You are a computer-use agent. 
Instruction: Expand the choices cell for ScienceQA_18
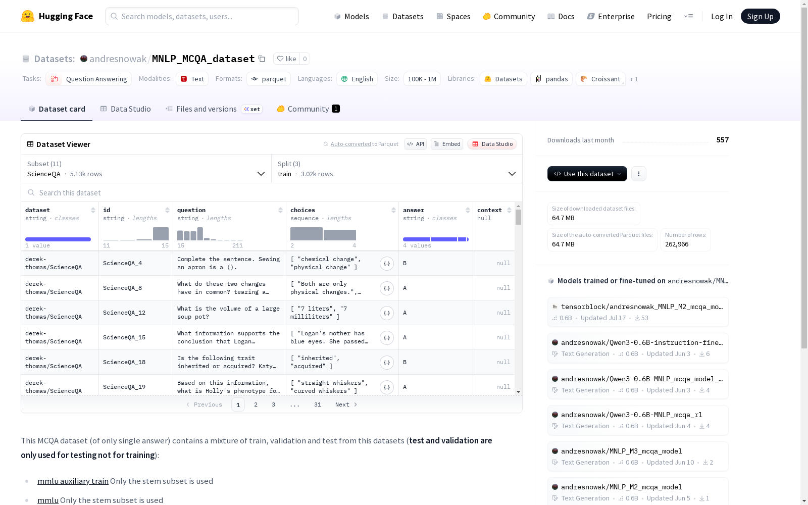387,362
